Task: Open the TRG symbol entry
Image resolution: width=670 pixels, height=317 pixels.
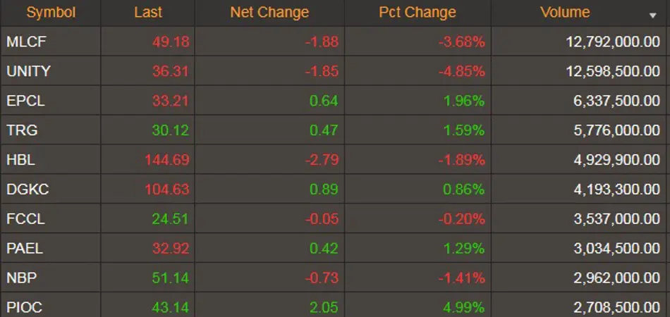Action: coord(22,130)
